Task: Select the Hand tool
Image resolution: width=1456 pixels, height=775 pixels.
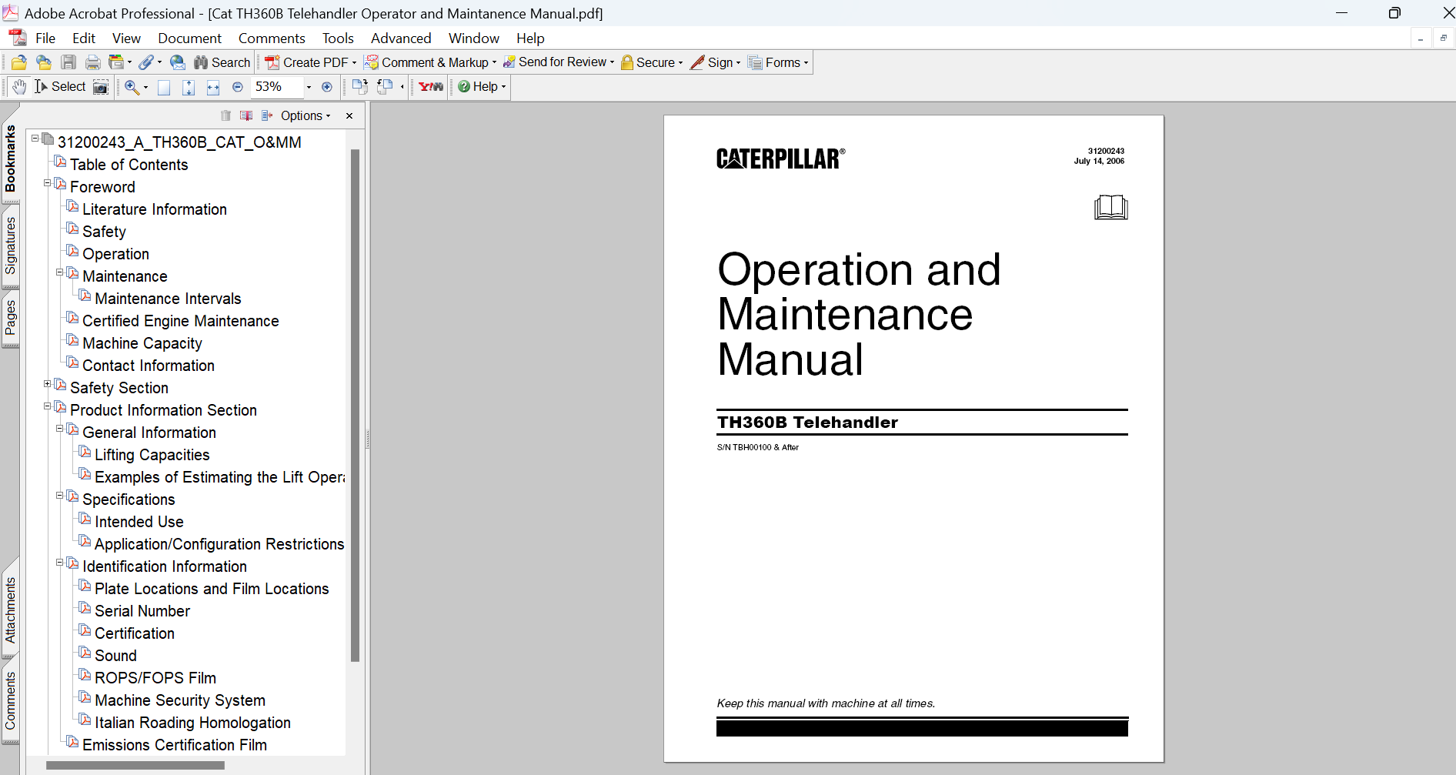Action: [19, 87]
